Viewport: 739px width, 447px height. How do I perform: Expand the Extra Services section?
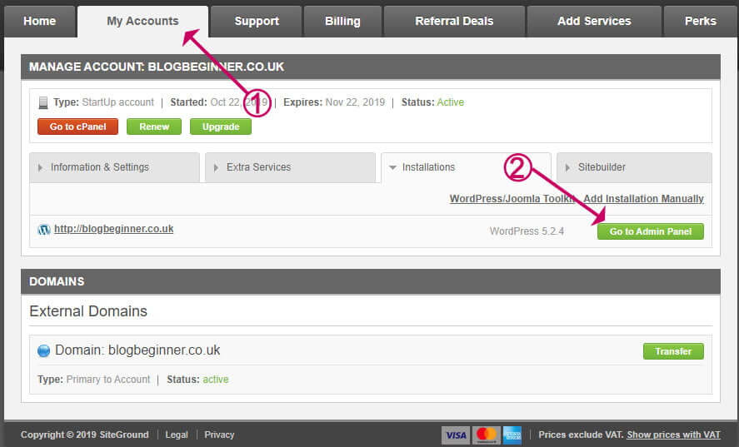290,167
